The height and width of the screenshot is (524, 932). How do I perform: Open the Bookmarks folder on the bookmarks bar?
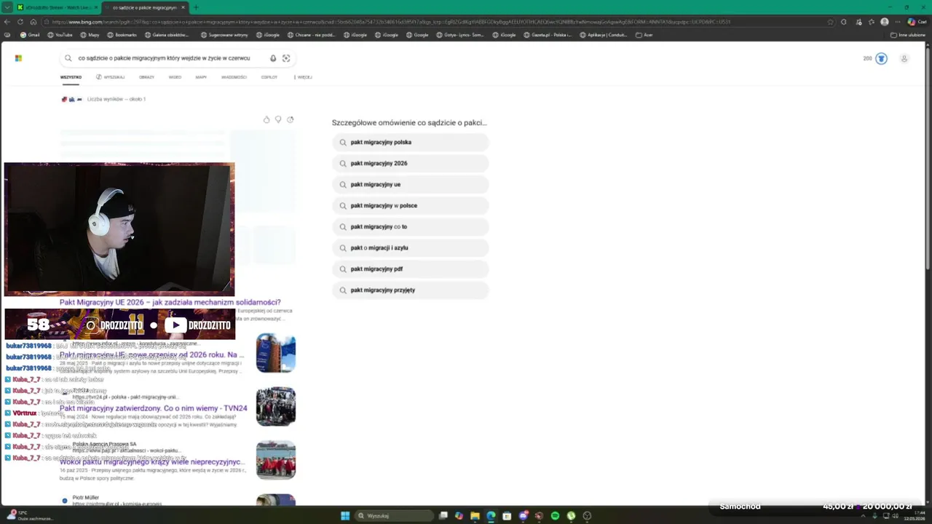click(x=122, y=35)
